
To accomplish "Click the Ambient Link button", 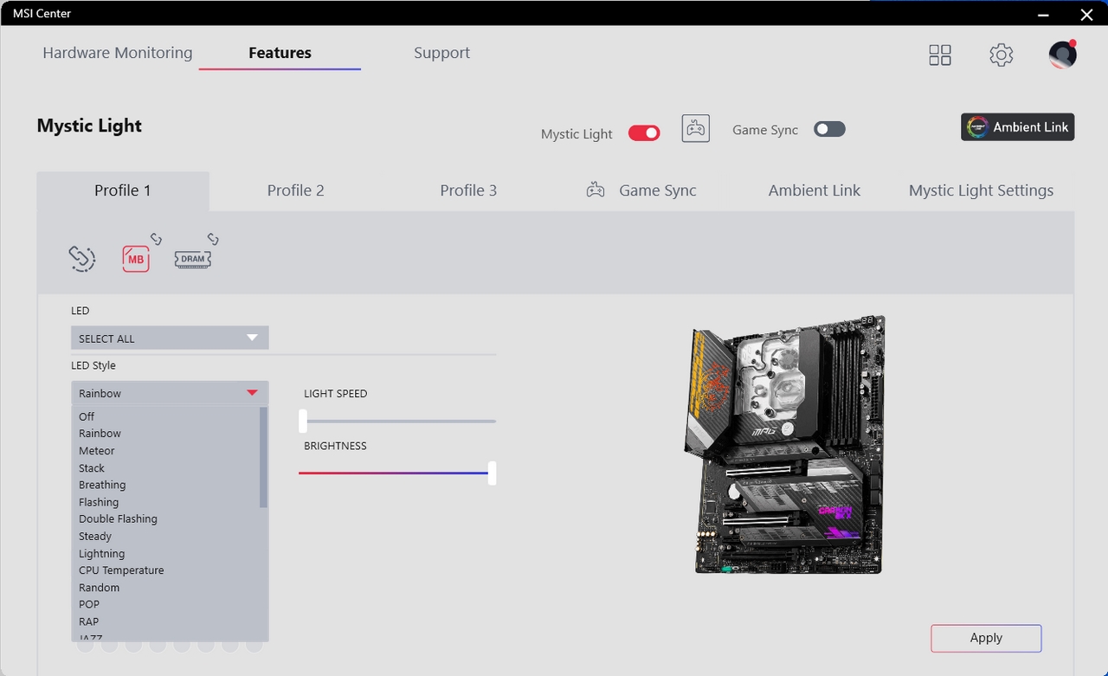I will pos(1018,127).
